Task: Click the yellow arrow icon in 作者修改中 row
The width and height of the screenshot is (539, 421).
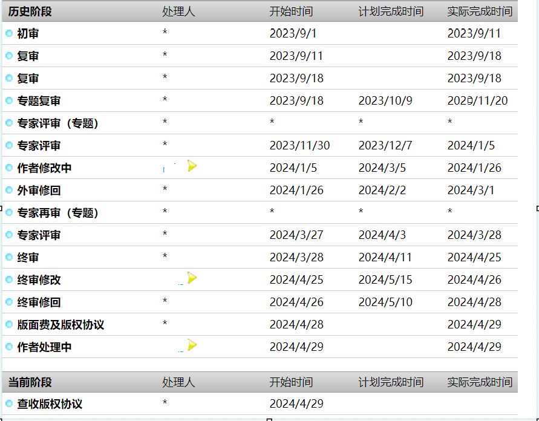Action: 192,166
